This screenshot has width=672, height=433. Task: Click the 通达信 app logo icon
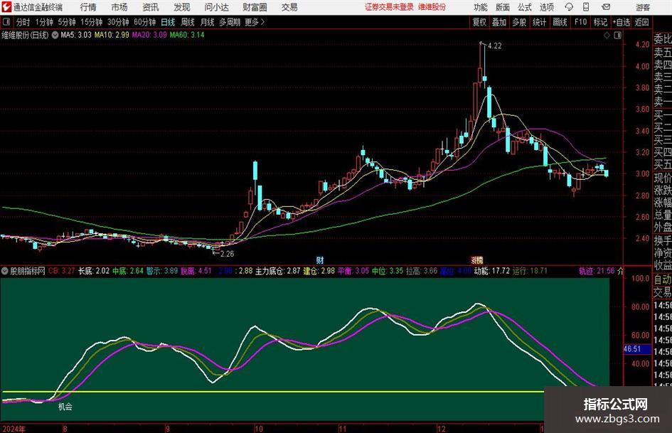6,7
